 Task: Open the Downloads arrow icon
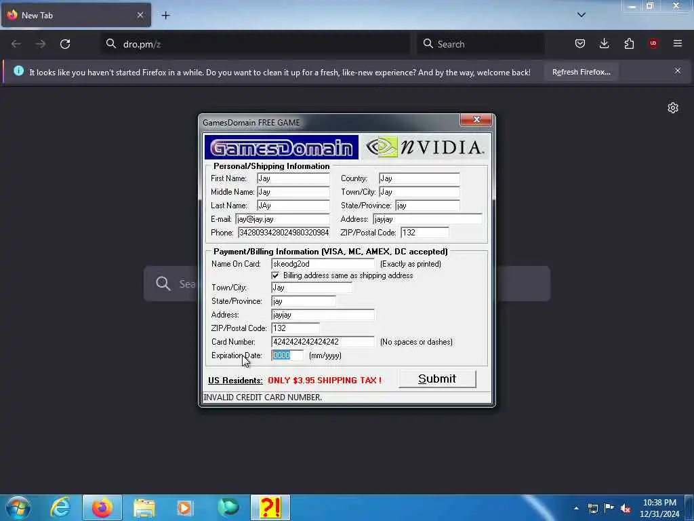(604, 43)
